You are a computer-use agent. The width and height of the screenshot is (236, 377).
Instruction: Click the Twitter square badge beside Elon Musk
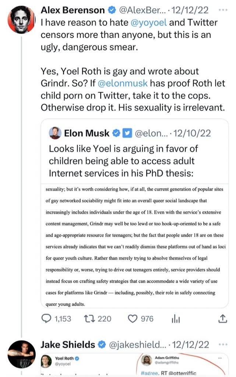pyautogui.click(x=126, y=133)
